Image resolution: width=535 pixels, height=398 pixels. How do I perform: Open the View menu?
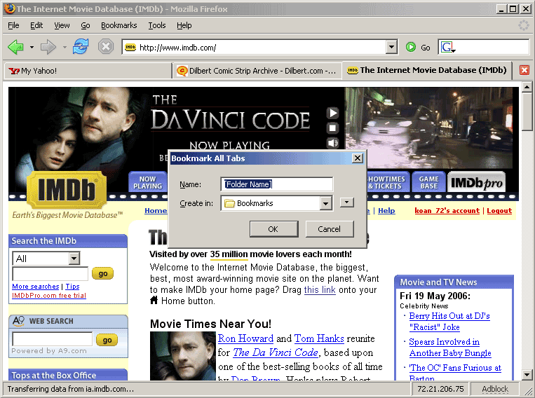tap(62, 25)
